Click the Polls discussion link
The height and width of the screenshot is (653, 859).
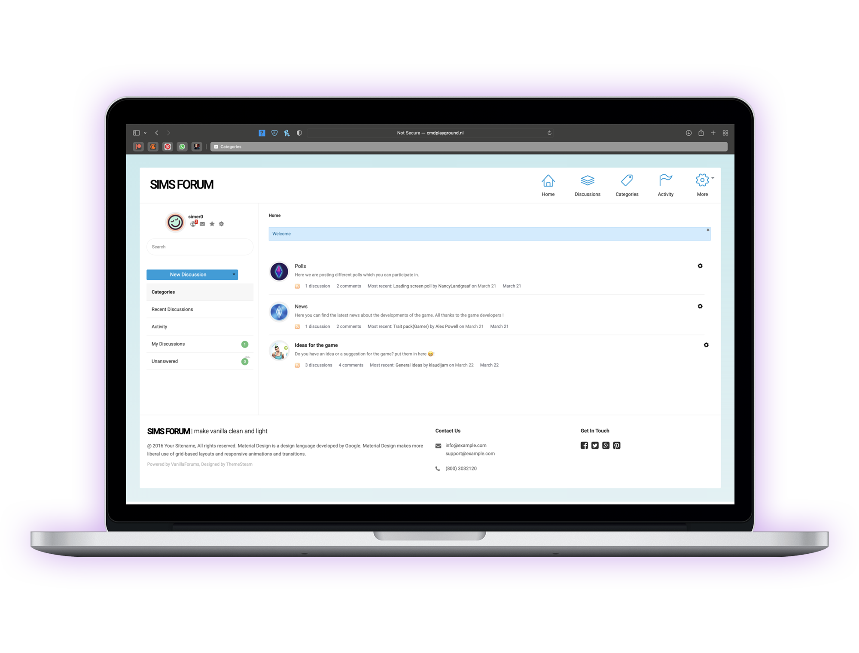(x=300, y=265)
